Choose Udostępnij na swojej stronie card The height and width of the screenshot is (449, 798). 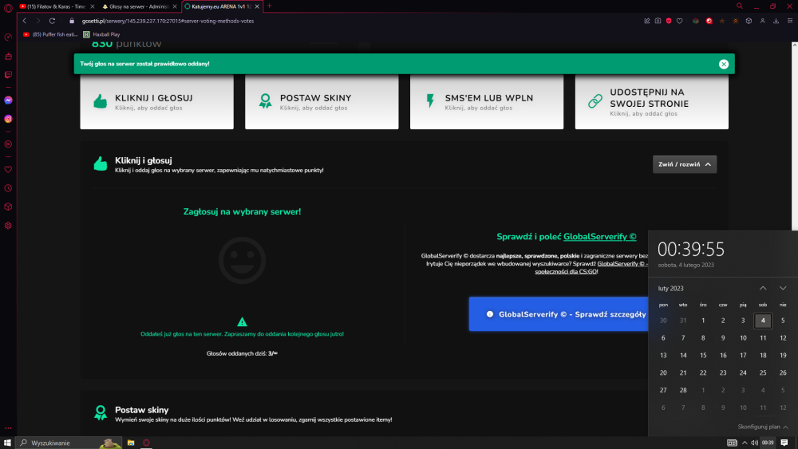pyautogui.click(x=651, y=102)
